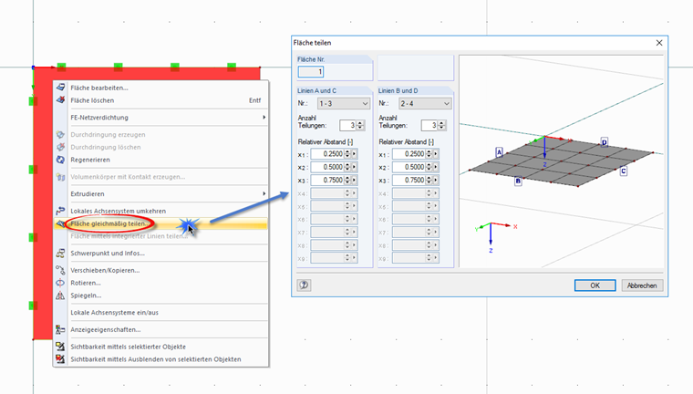693x394 pixels.
Task: Choose Fläche gleichmäßig teilen... entry
Action: pyautogui.click(x=160, y=223)
